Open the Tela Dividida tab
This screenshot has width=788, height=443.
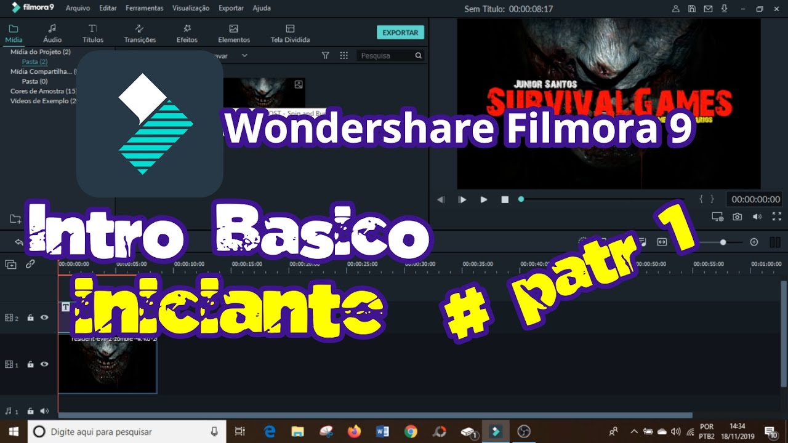pyautogui.click(x=290, y=34)
